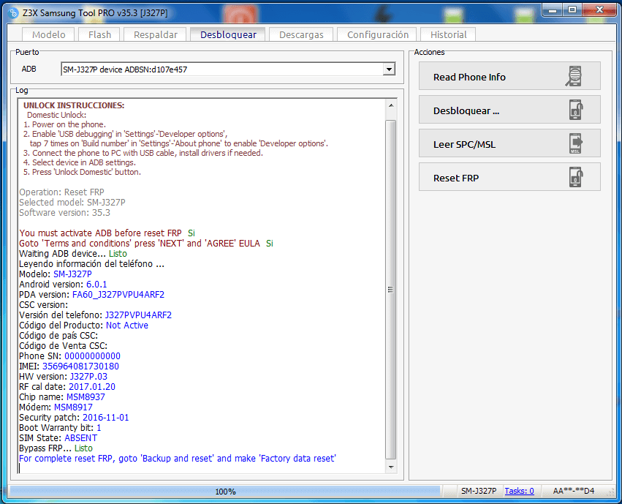
Task: Click the log vertical scrollbar thumb
Action: pyautogui.click(x=391, y=290)
